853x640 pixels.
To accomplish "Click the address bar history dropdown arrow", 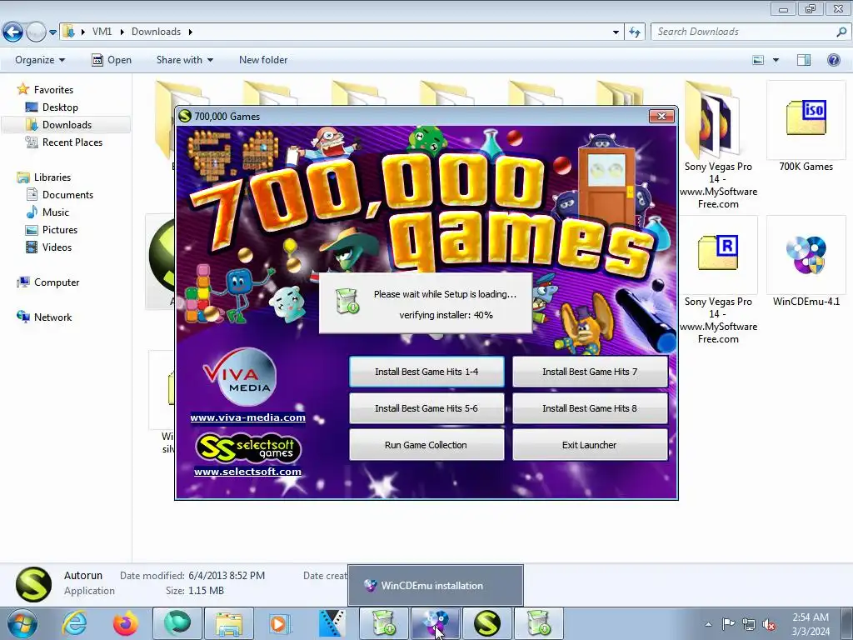I will [x=616, y=32].
